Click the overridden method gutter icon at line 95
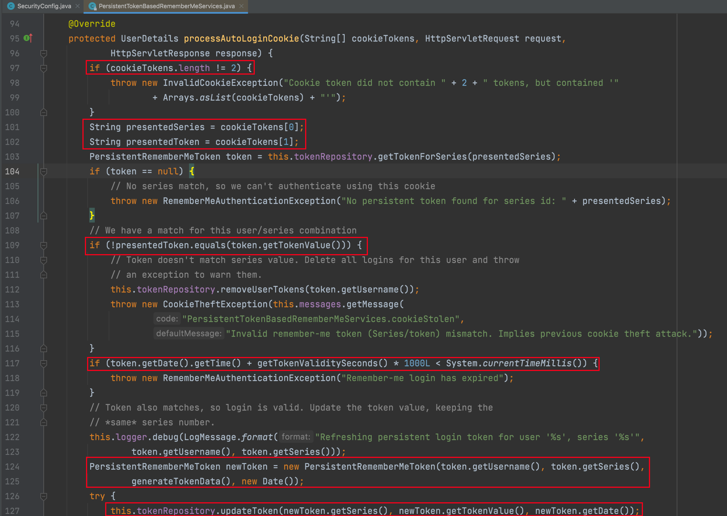This screenshot has width=727, height=516. [x=28, y=38]
